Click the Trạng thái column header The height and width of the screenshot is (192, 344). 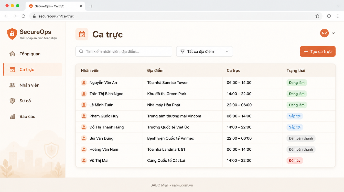click(x=296, y=70)
